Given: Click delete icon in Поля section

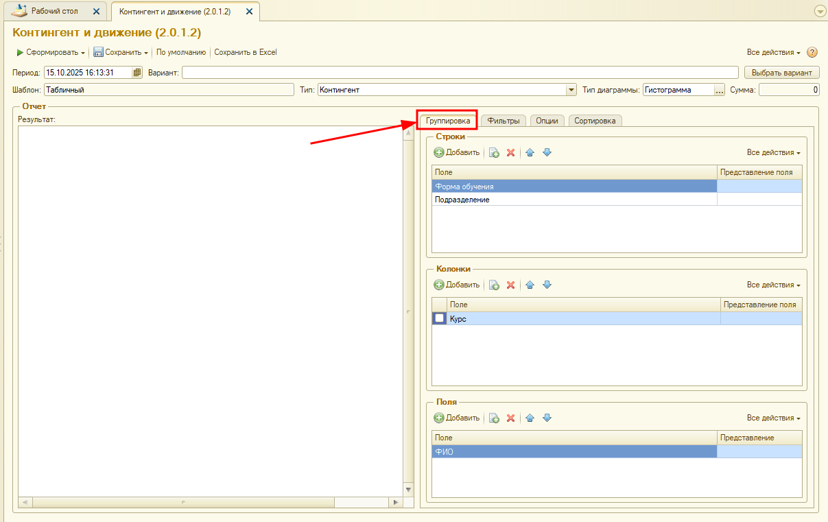Looking at the screenshot, I should (510, 418).
